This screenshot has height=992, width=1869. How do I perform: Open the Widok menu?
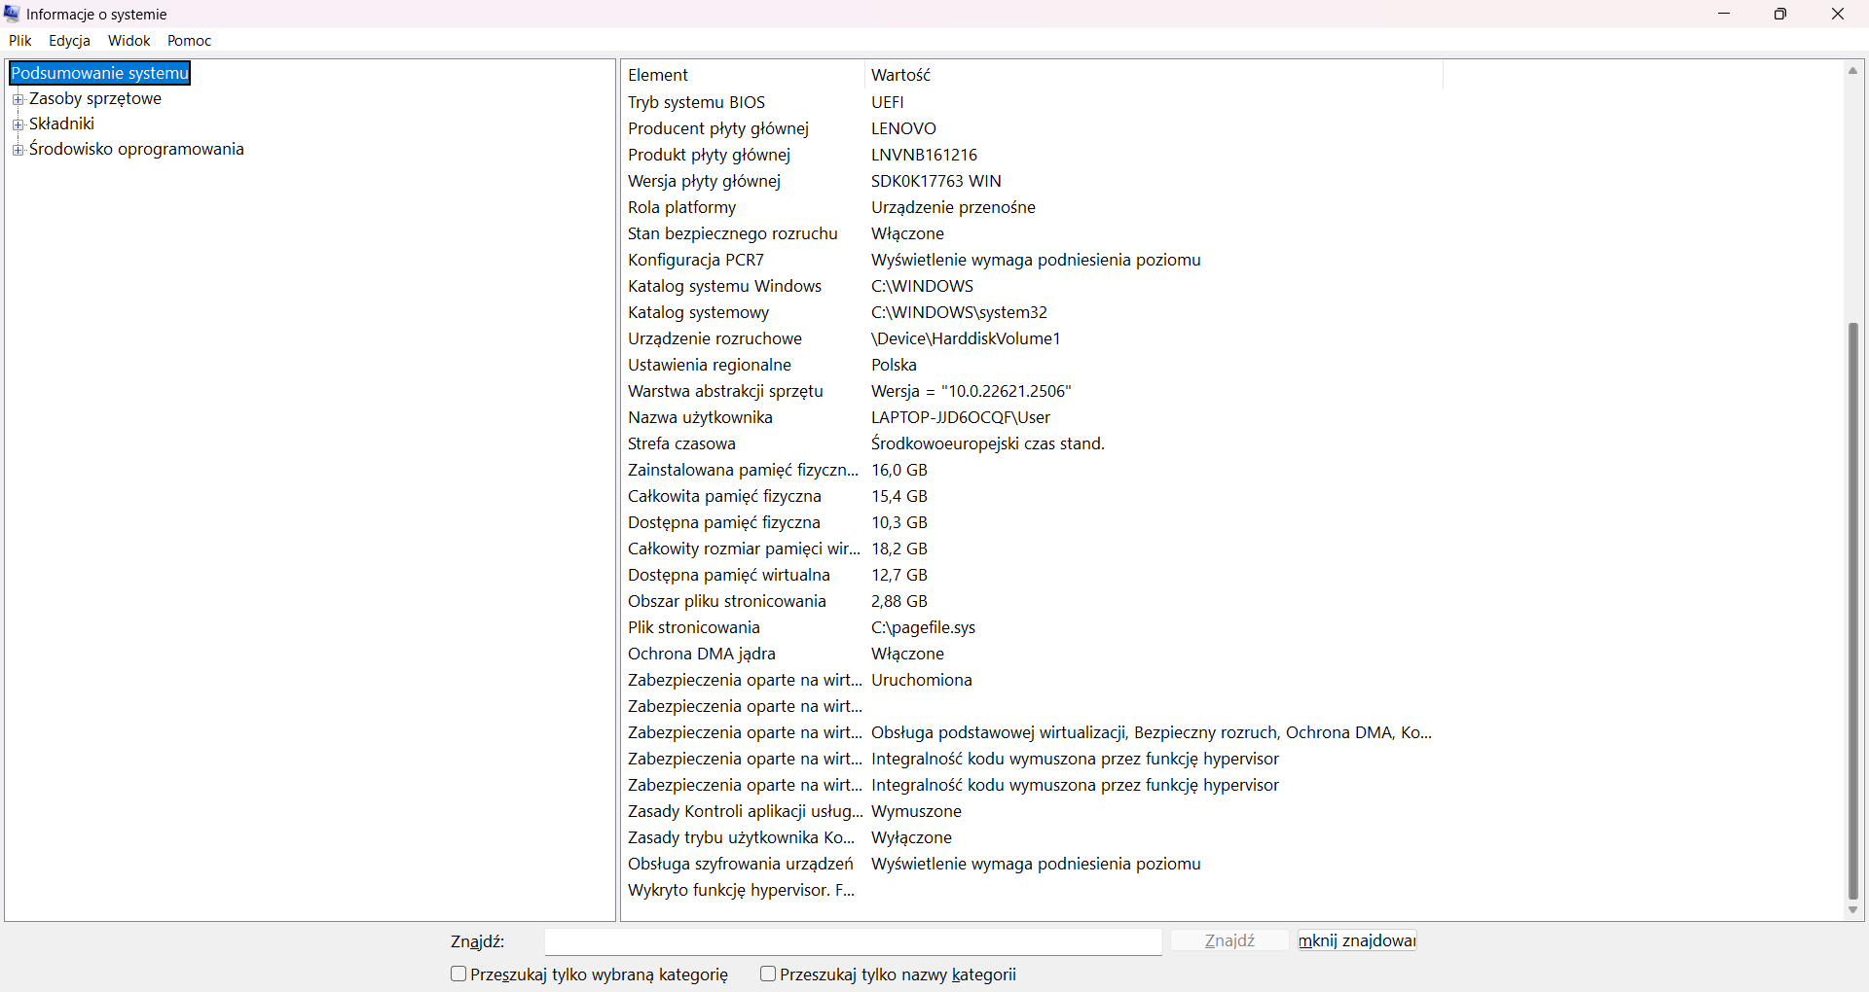pos(129,41)
